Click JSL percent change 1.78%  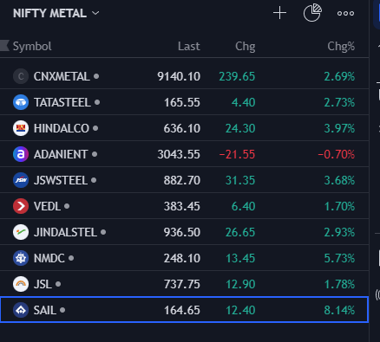tap(339, 284)
